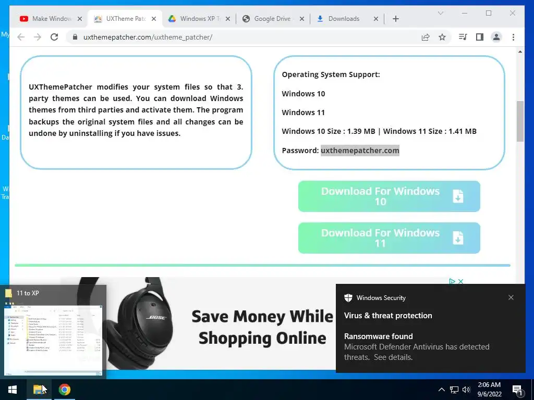The height and width of the screenshot is (400, 534).
Task: Close the Downloads tab
Action: [x=376, y=19]
